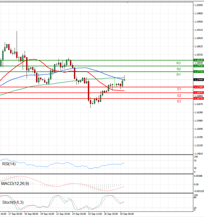Image resolution: width=204 pixels, height=217 pixels.
Task: Click the Stoch(9,6,3) indicator label
Action: coord(12,202)
